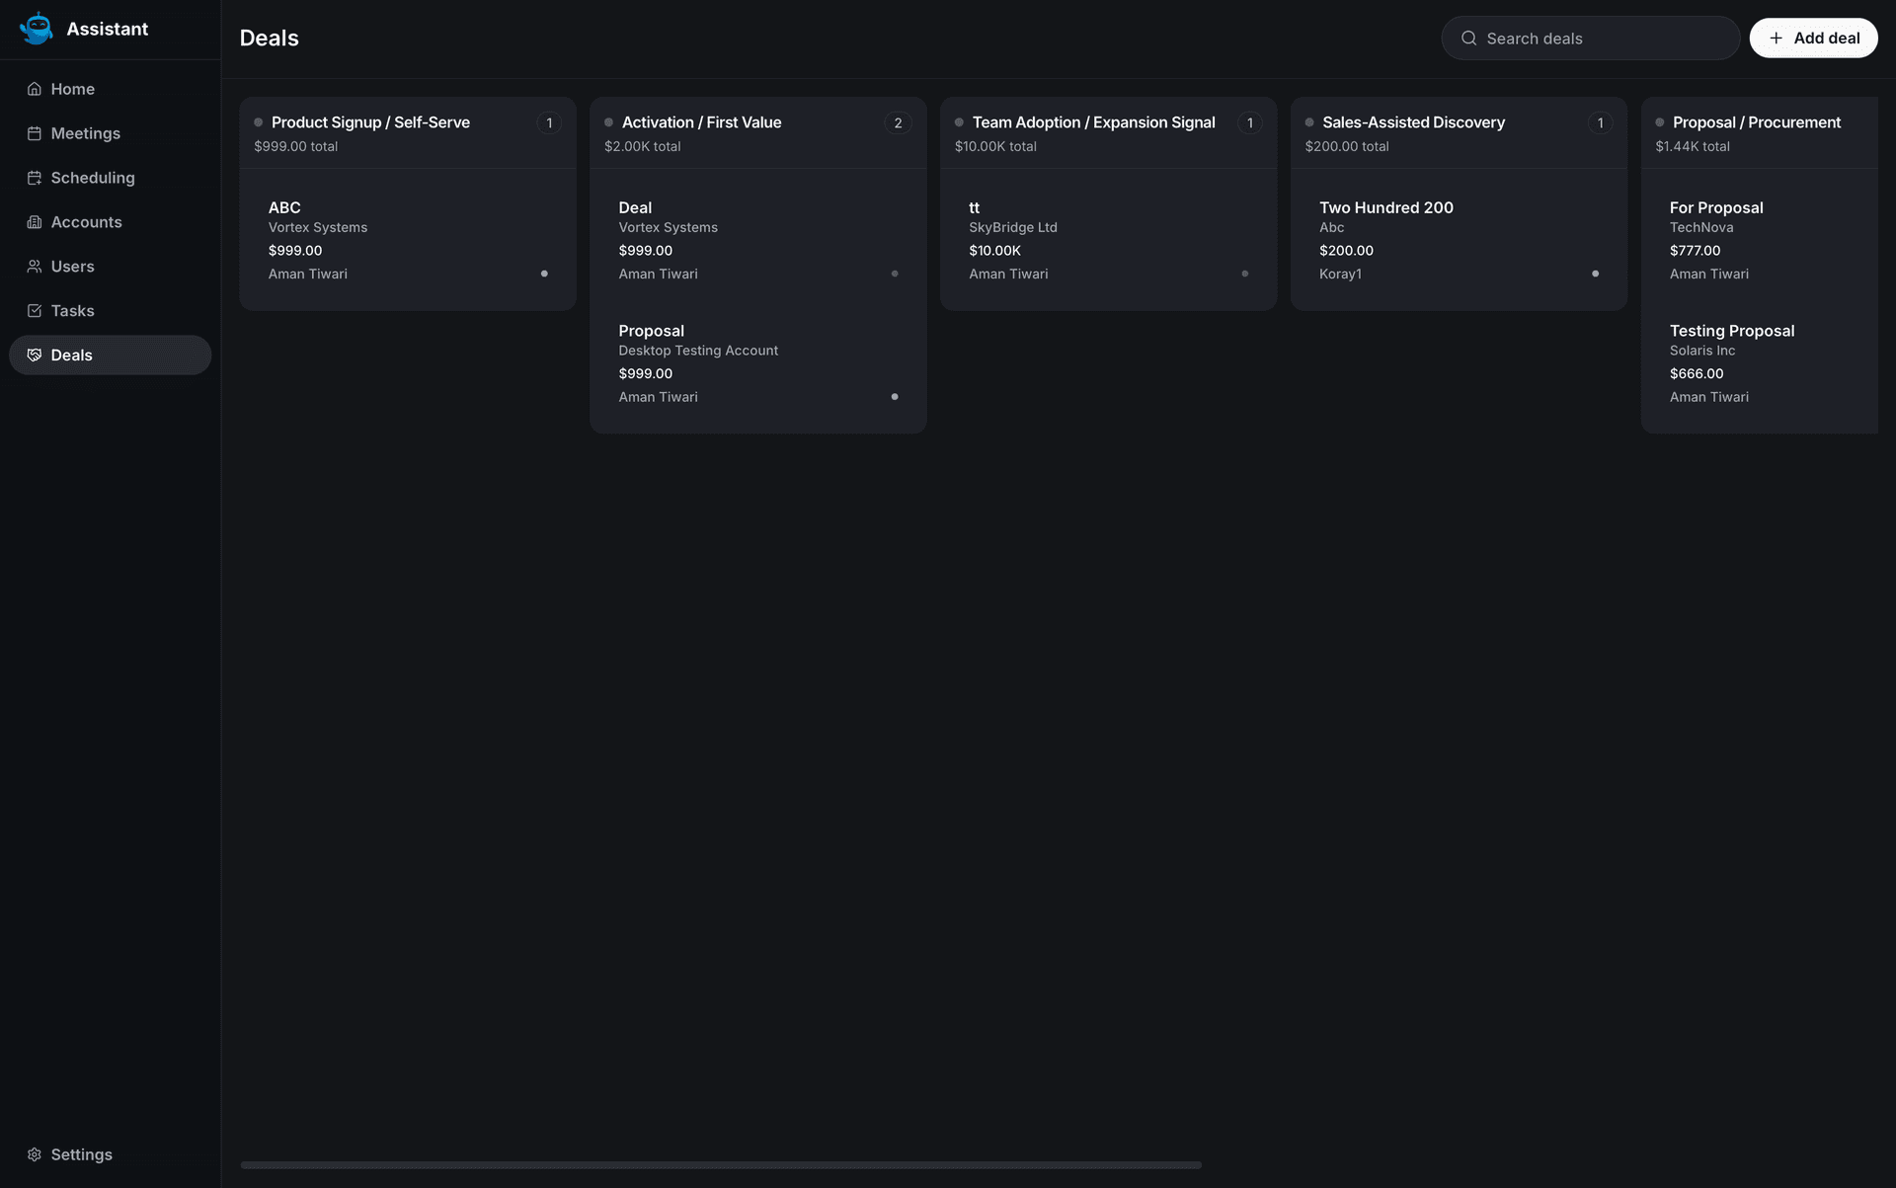1896x1188 pixels.
Task: Click count badge on Team Adoption column
Action: pos(1249,123)
